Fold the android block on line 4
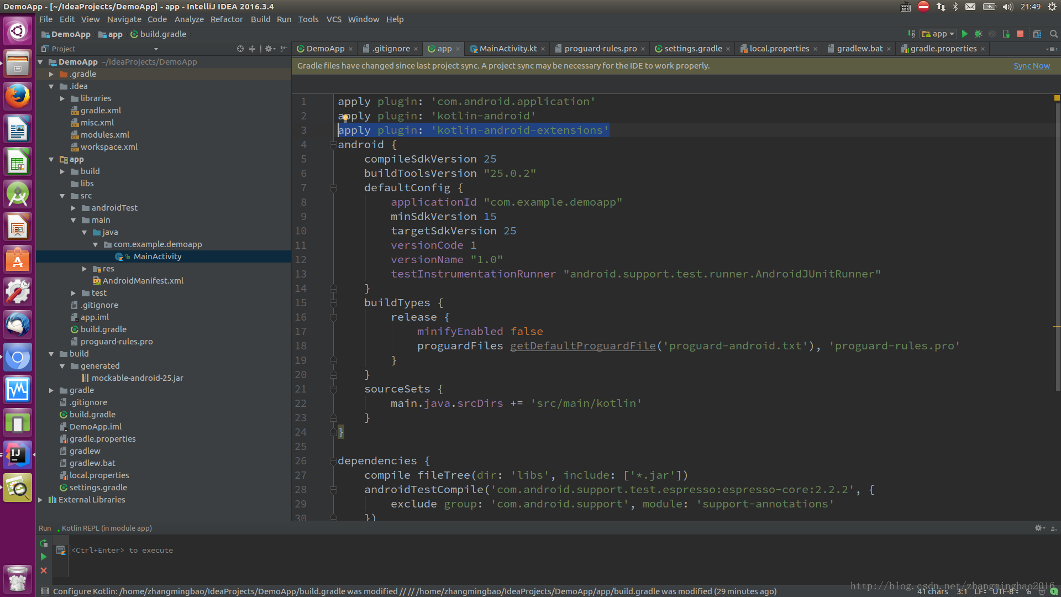Screen dimensions: 1061x597 [333, 145]
